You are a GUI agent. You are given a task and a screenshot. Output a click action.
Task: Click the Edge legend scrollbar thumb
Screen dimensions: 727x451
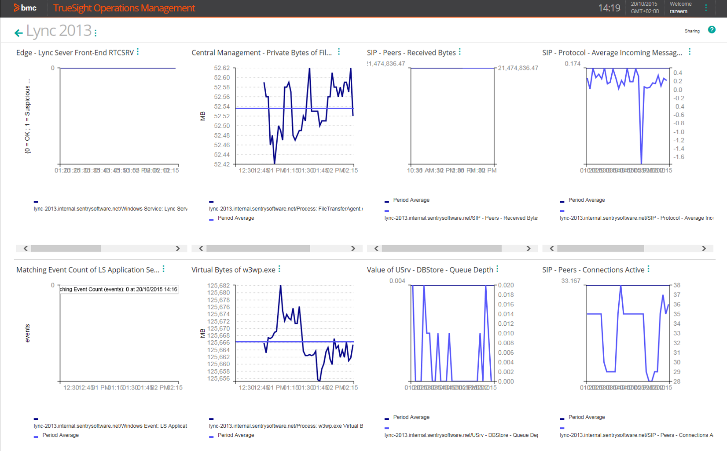(66, 248)
